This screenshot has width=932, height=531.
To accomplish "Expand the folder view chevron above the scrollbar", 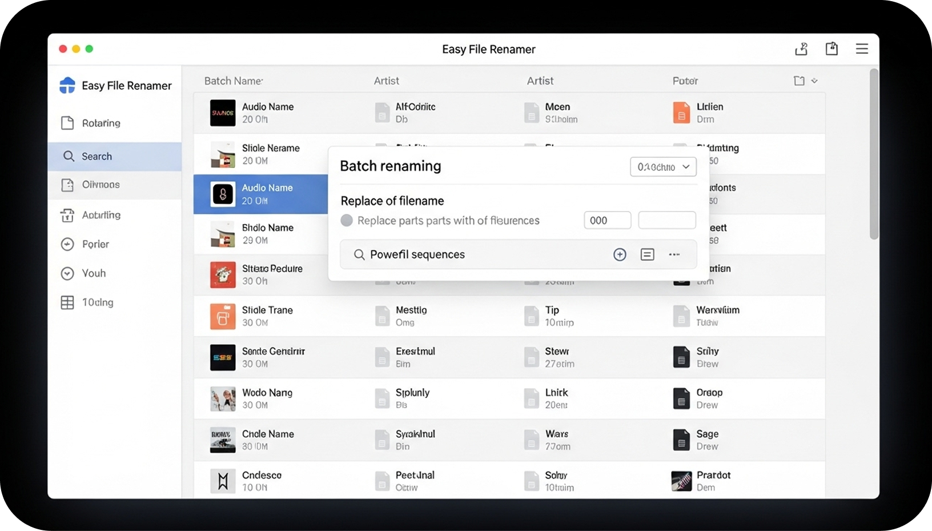I will tap(814, 81).
